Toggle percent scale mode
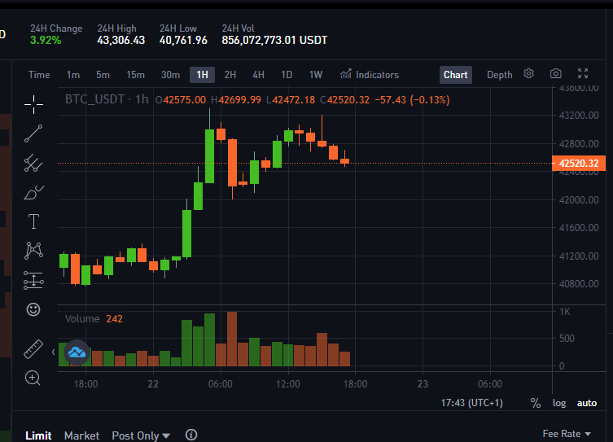Image resolution: width=613 pixels, height=442 pixels. 535,403
